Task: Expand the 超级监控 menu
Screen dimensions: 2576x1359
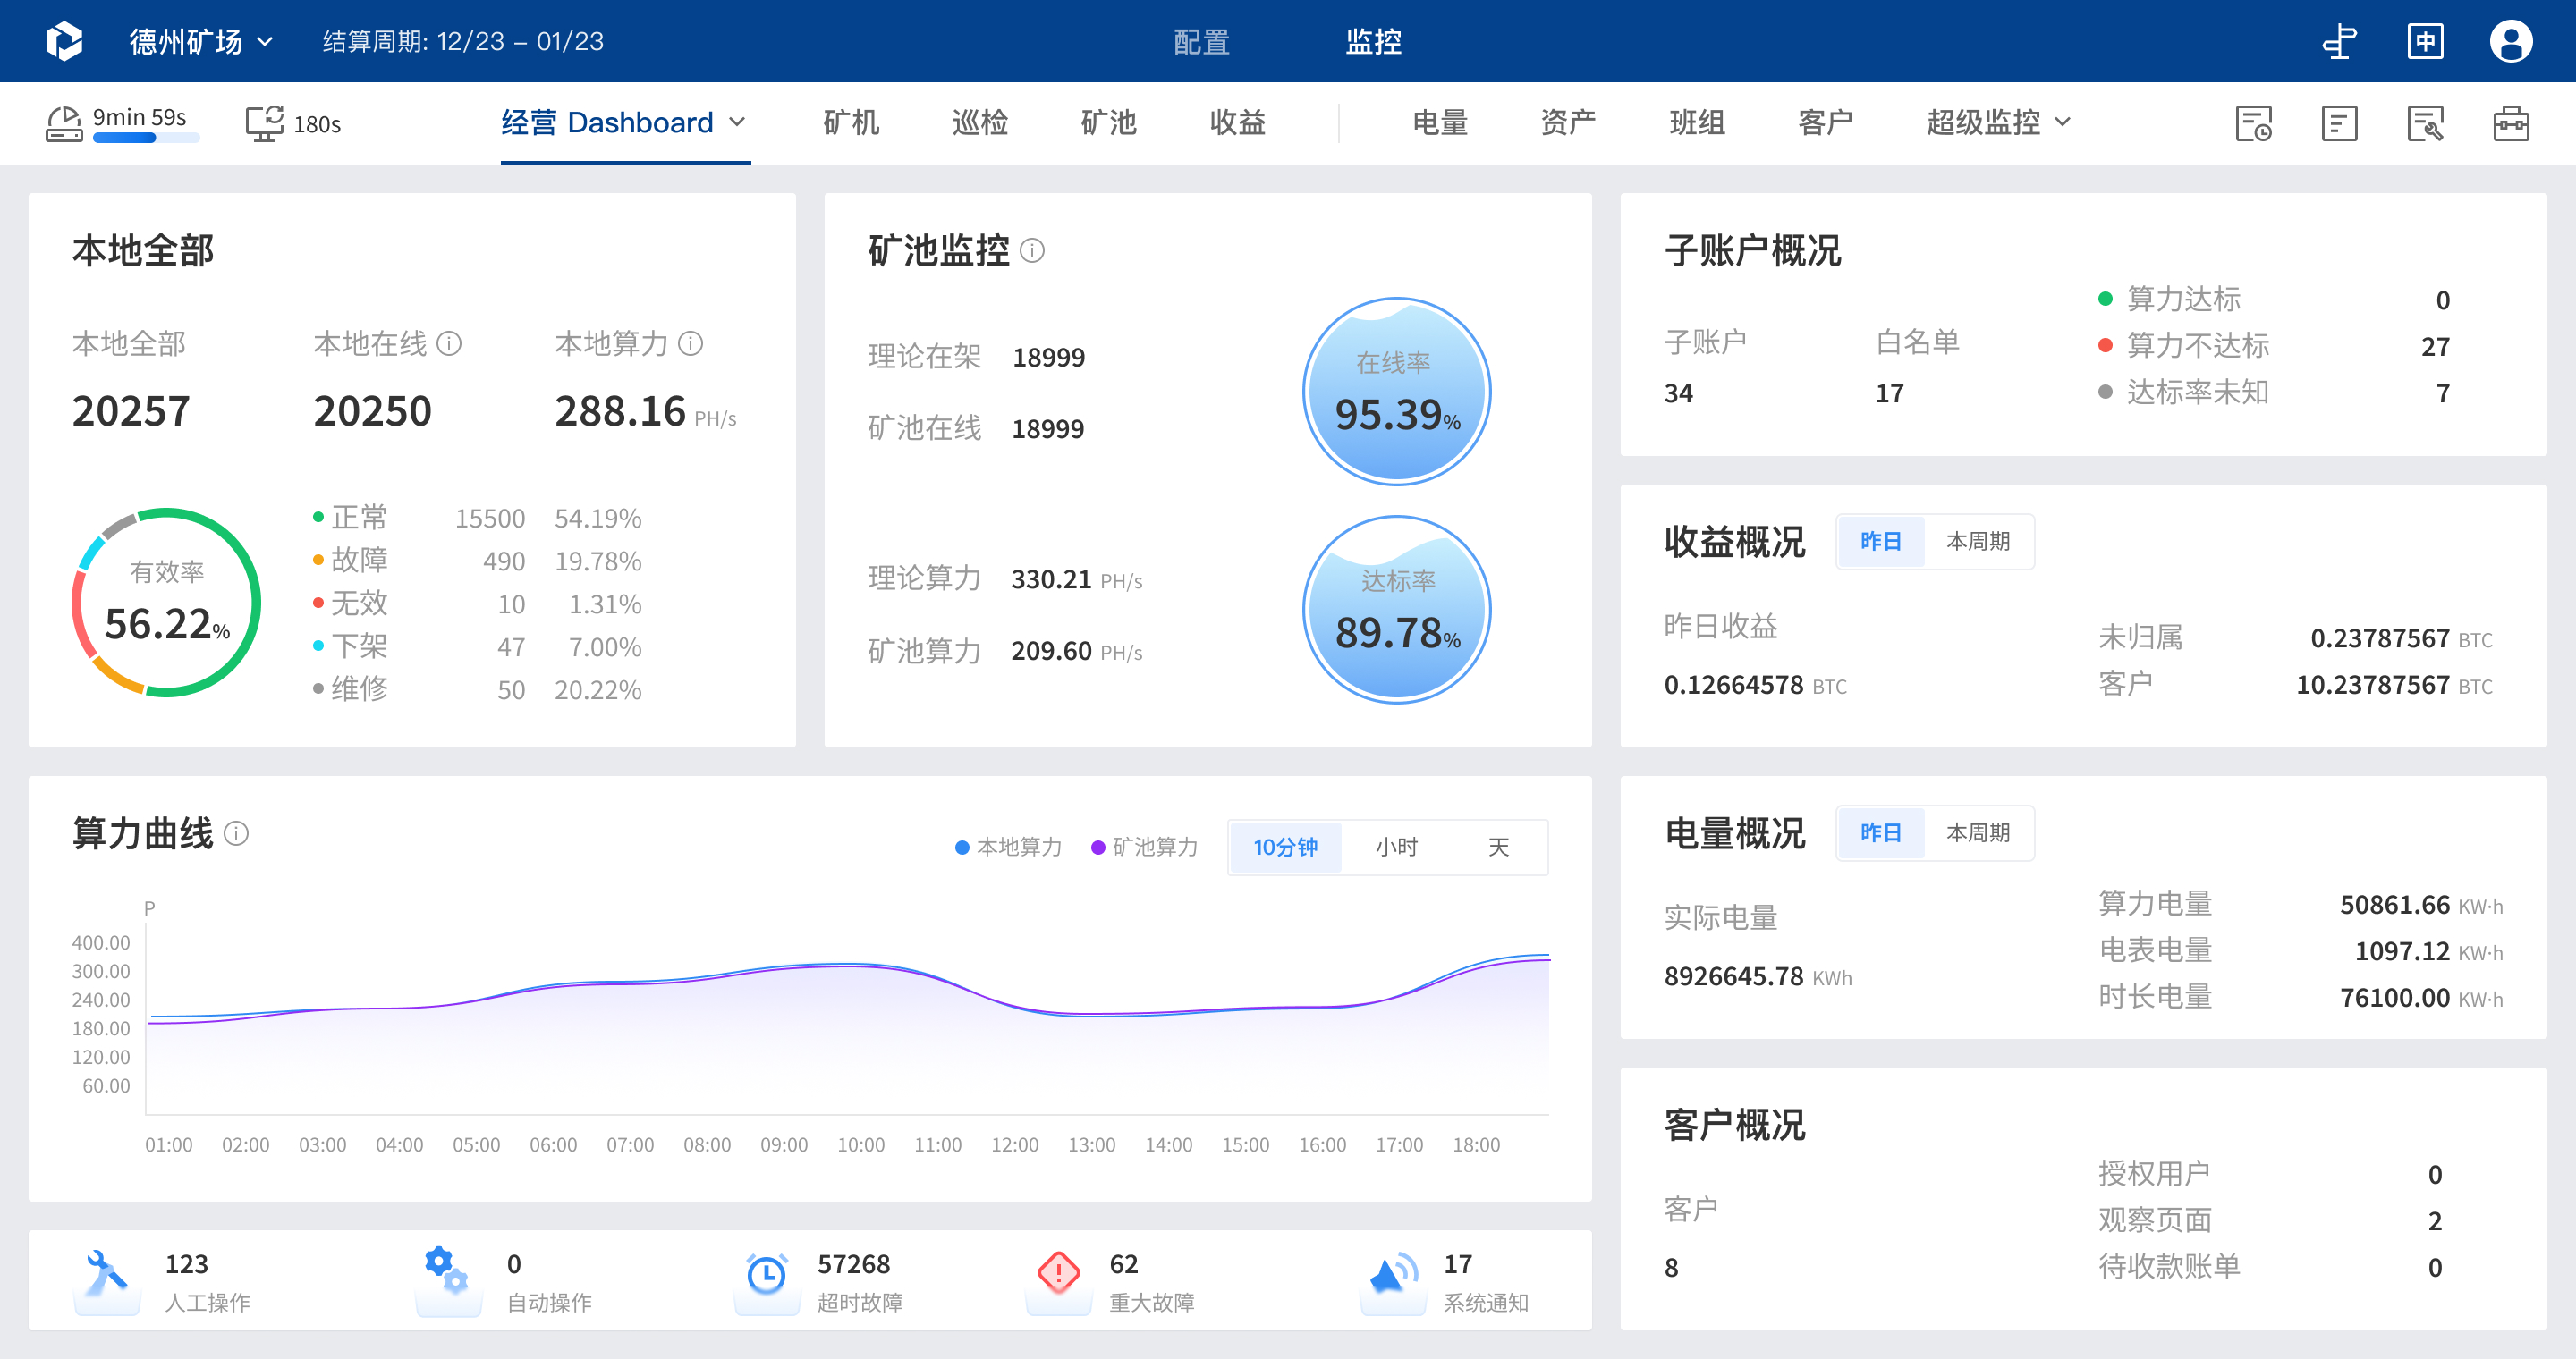Action: 1997,122
